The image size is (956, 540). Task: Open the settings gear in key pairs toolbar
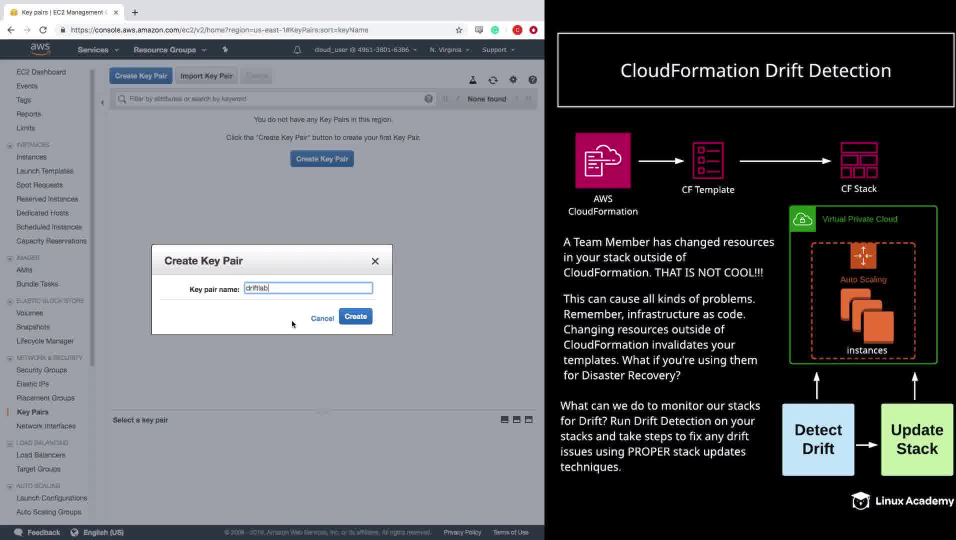coord(513,79)
